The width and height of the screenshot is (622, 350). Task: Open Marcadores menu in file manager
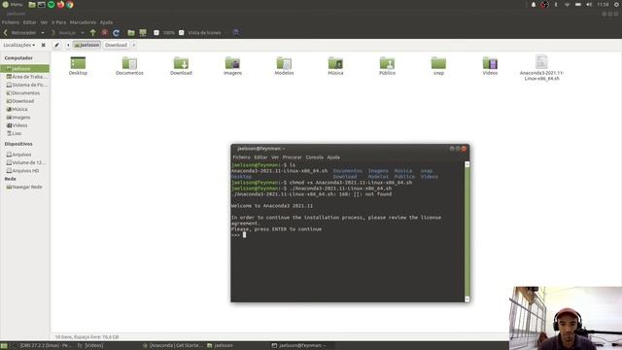(x=83, y=22)
